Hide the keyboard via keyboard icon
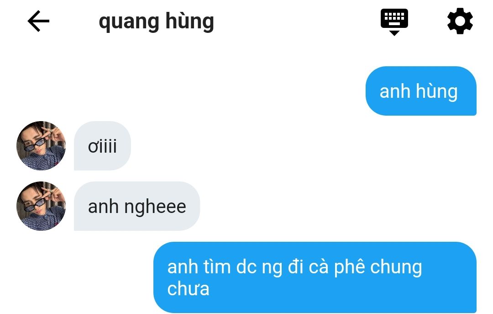 tap(394, 22)
